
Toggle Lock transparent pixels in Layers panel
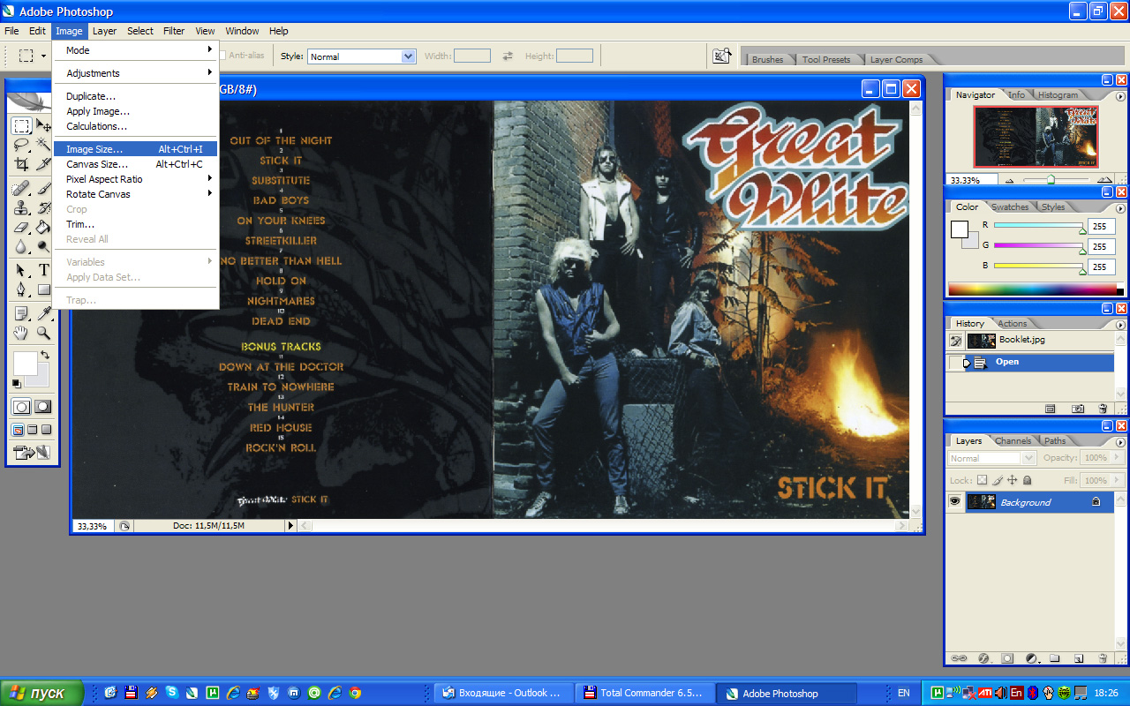(x=982, y=480)
